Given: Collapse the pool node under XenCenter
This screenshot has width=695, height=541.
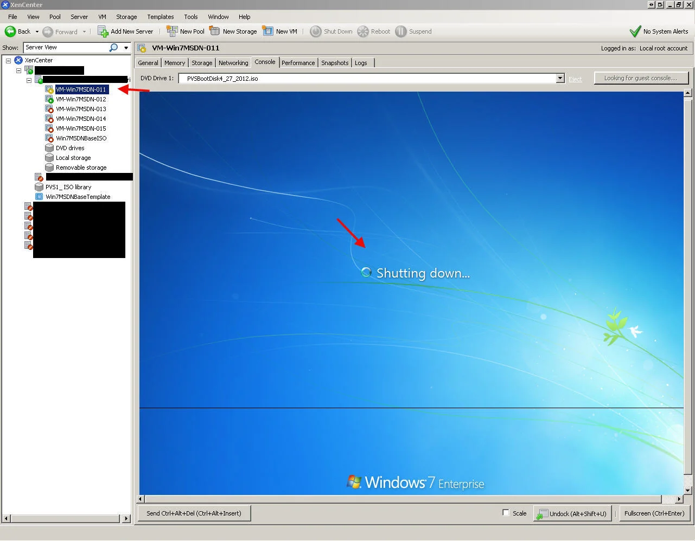Looking at the screenshot, I should point(18,70).
